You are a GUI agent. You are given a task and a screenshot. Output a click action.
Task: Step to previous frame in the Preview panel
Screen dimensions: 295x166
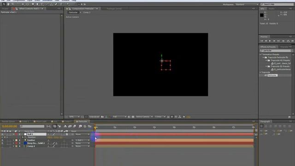266,41
